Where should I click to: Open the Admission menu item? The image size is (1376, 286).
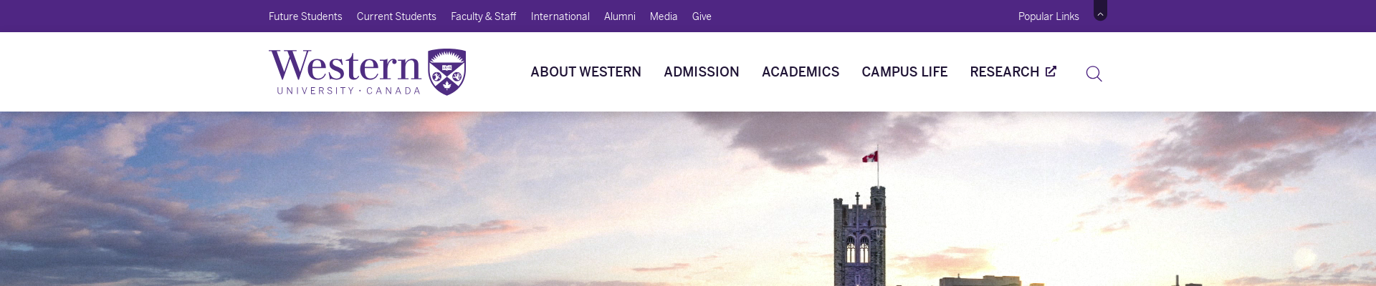click(701, 71)
